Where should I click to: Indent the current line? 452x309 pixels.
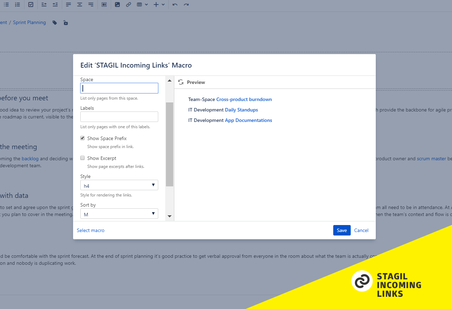coord(55,5)
